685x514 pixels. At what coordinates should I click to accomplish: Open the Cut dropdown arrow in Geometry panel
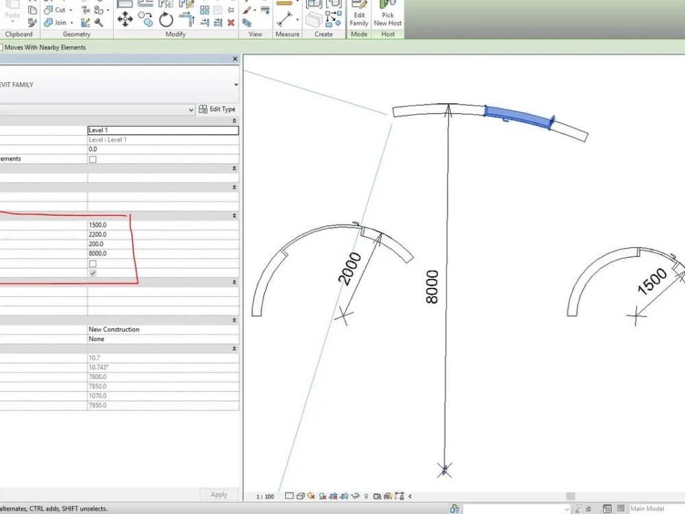click(x=71, y=10)
